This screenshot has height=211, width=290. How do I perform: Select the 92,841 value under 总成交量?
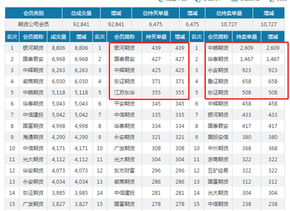click(81, 24)
